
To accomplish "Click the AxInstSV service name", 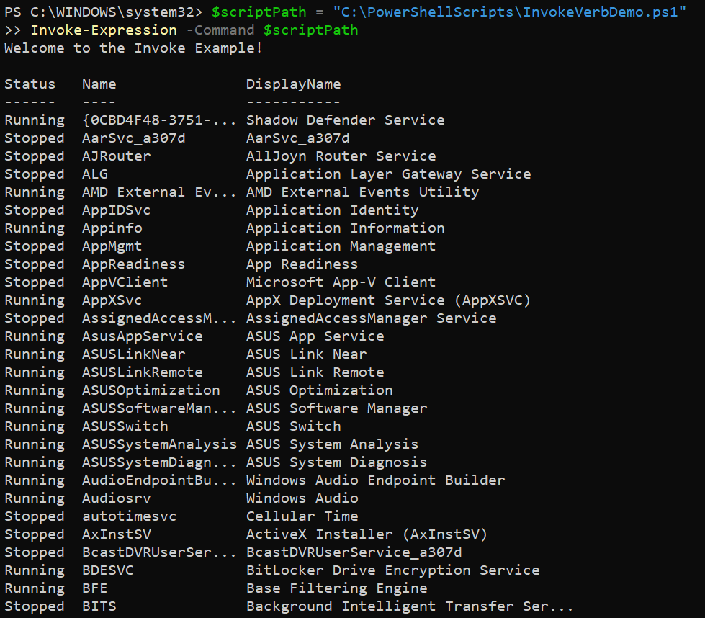I will 117,534.
